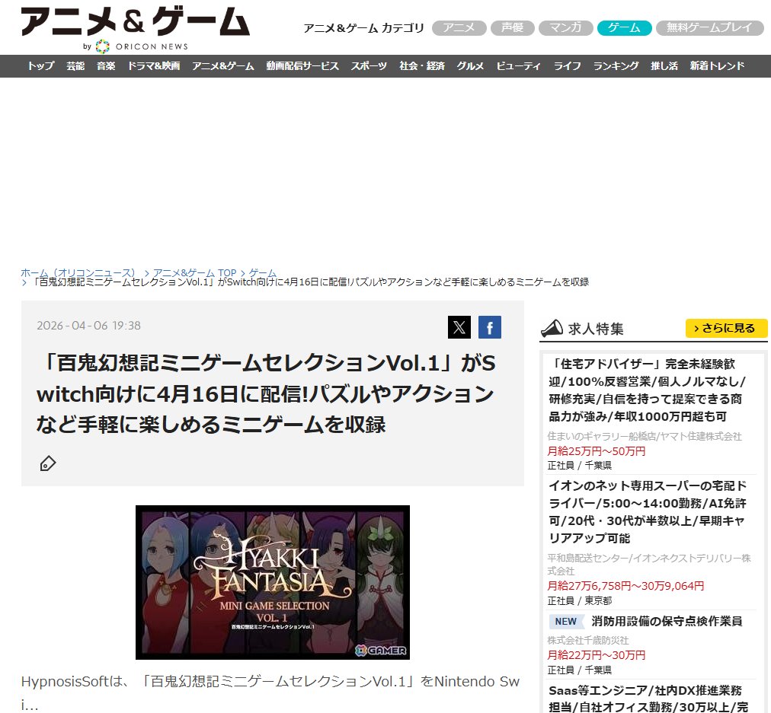Click salary text 月給22万円〜30万円

click(597, 654)
